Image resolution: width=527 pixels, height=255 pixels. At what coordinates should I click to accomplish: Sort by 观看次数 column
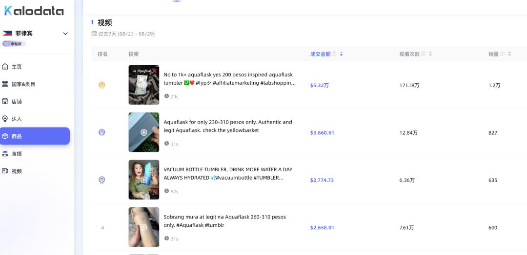click(409, 54)
